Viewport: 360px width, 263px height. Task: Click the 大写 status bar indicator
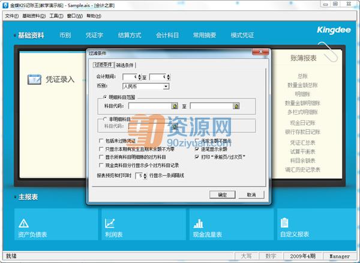(246, 256)
